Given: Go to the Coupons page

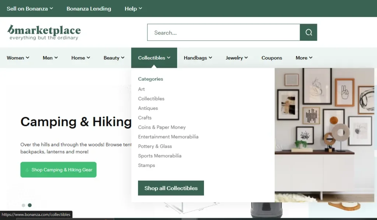Looking at the screenshot, I should coord(272,58).
